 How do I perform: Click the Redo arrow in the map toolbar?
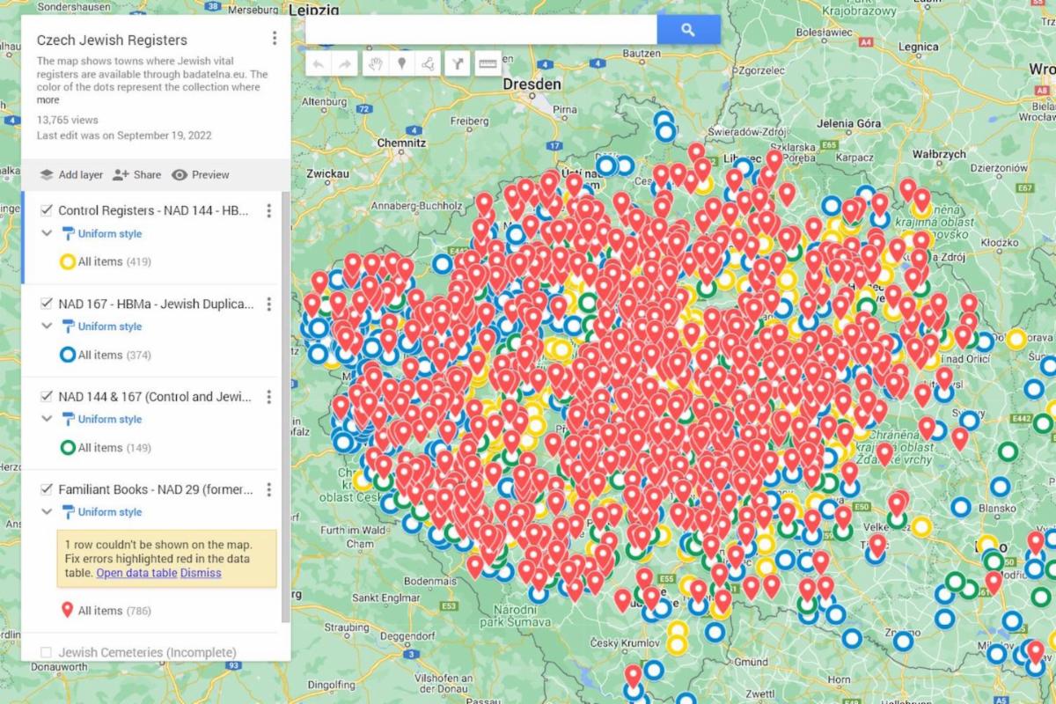click(x=345, y=63)
